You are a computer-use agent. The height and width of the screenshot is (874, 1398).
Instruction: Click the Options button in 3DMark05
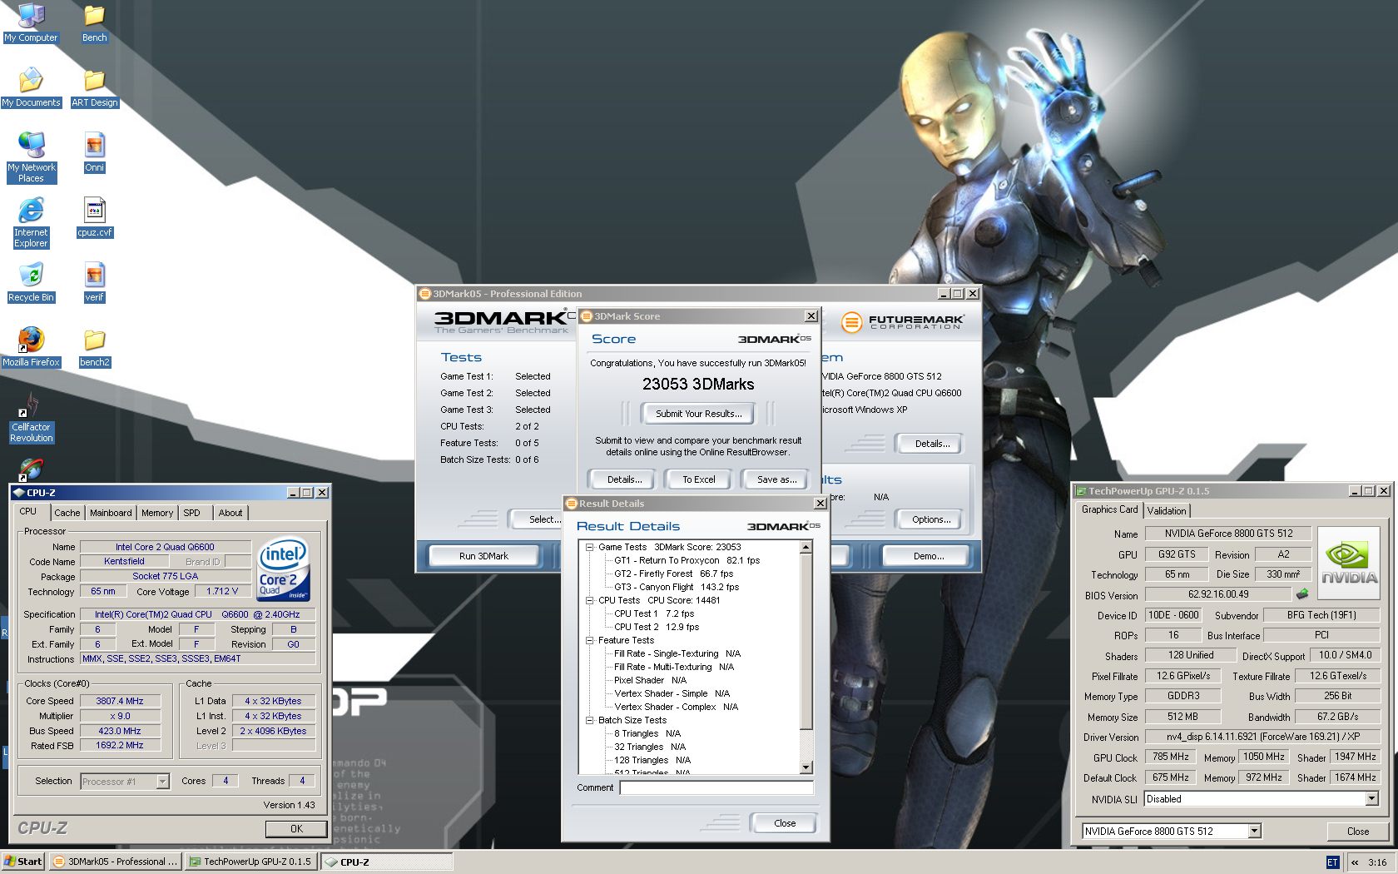(931, 519)
